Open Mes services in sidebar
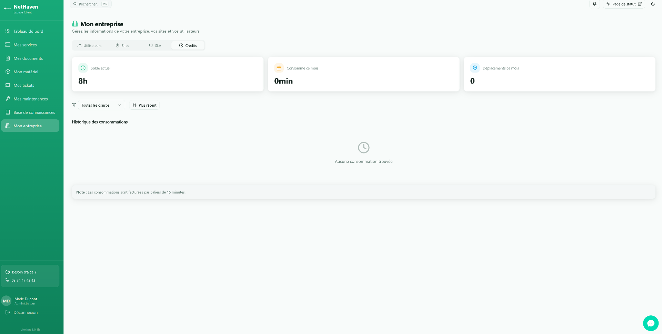 30,45
